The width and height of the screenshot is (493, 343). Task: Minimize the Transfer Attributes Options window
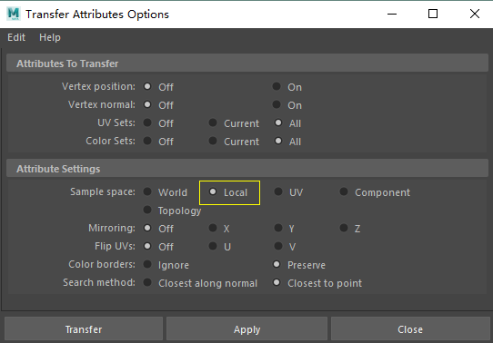(392, 14)
